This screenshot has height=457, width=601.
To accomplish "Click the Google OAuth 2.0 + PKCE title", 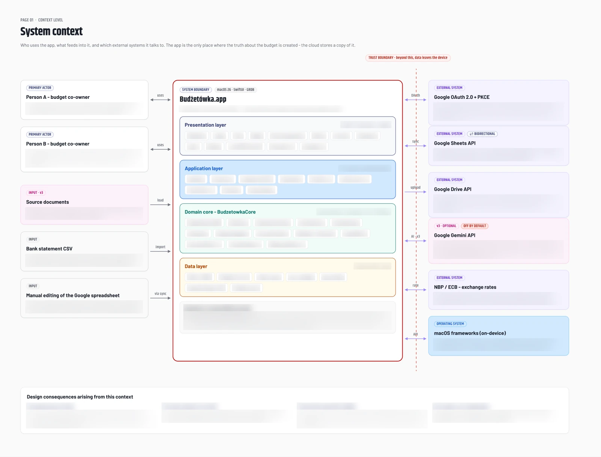I will click(462, 97).
